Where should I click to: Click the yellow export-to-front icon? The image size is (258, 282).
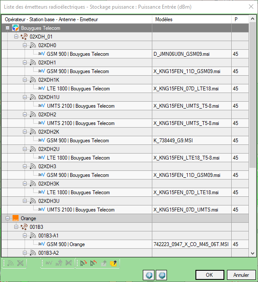tap(113, 263)
